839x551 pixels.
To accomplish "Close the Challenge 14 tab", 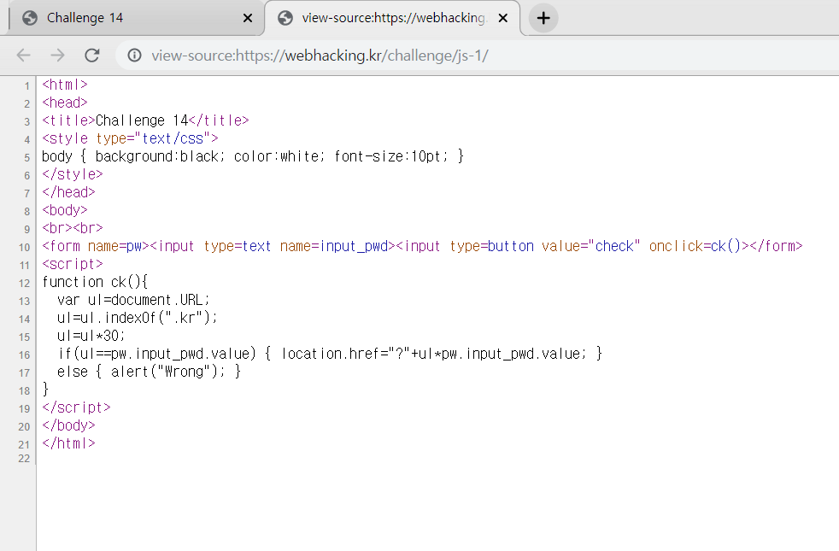I will pos(248,18).
